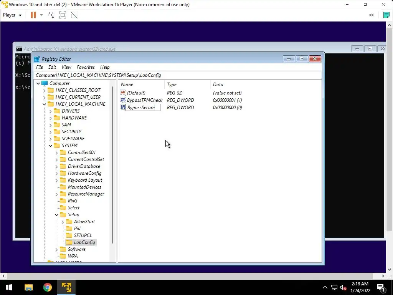
Task: Select the Pid key under Setup
Action: (x=77, y=229)
